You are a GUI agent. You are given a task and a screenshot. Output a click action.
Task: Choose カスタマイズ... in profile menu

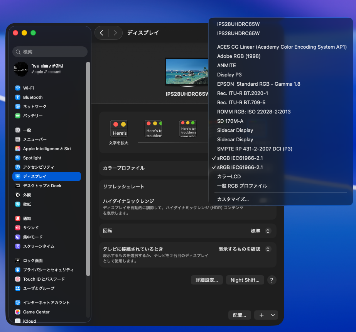click(x=233, y=200)
